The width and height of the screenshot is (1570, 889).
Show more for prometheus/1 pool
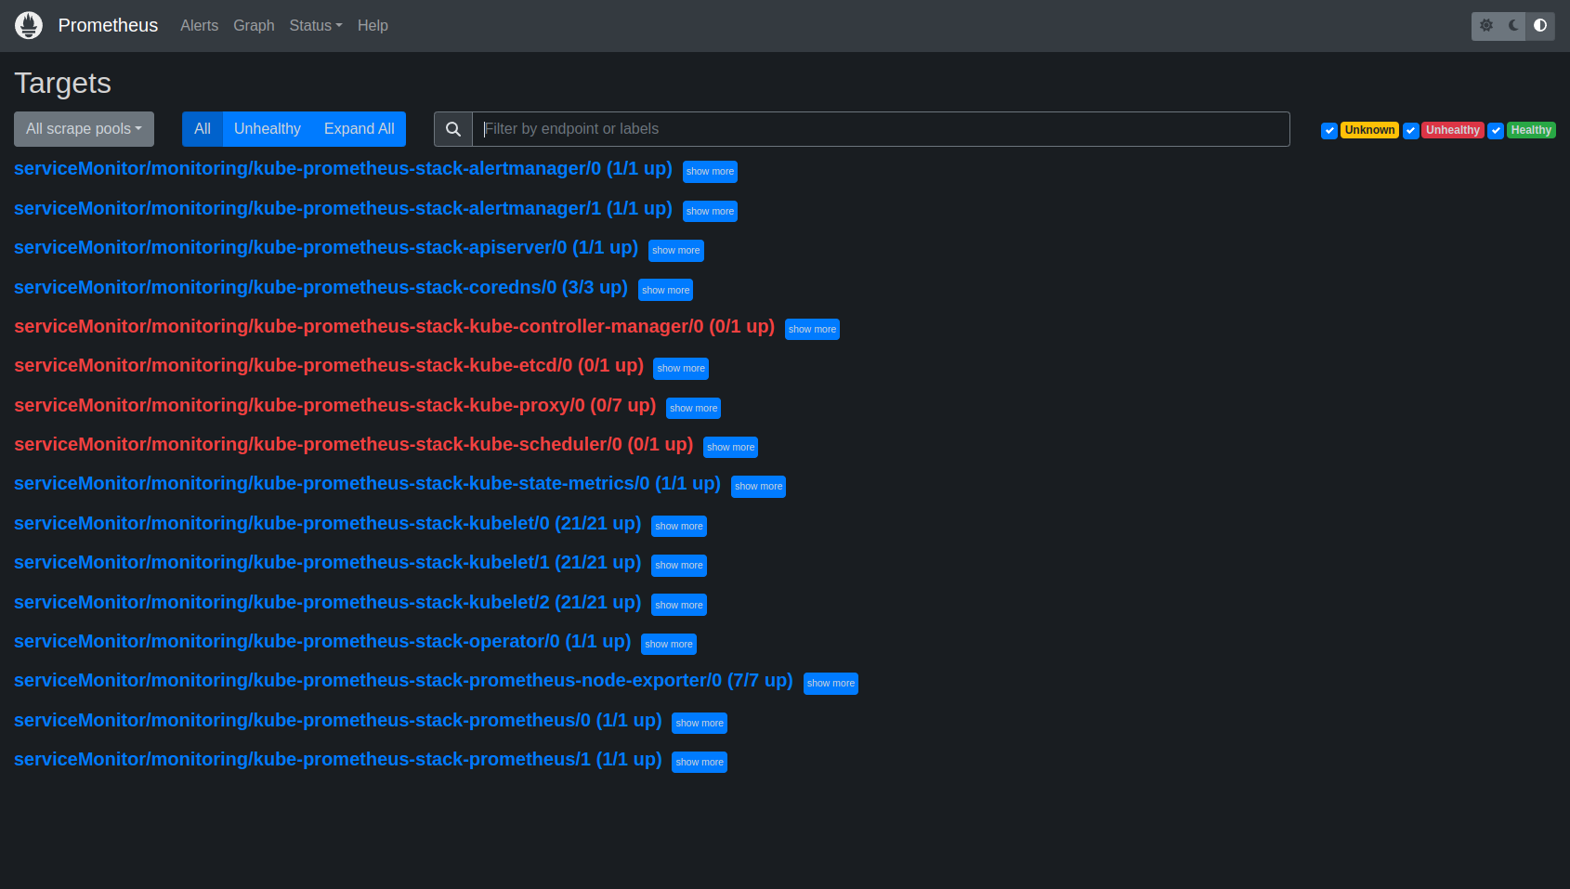point(700,763)
